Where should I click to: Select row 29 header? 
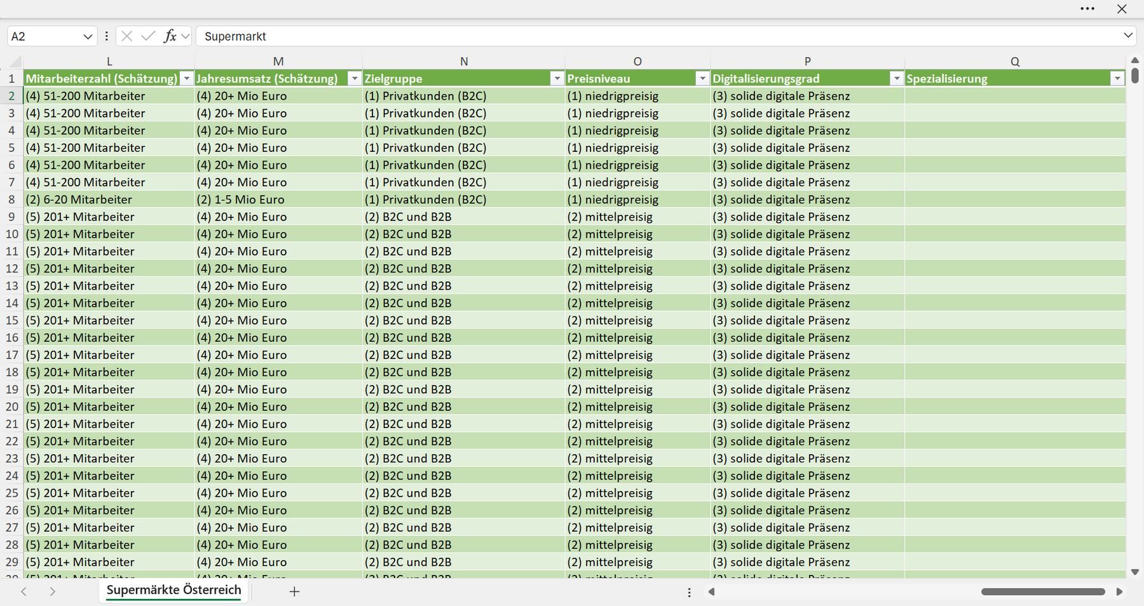click(x=11, y=562)
